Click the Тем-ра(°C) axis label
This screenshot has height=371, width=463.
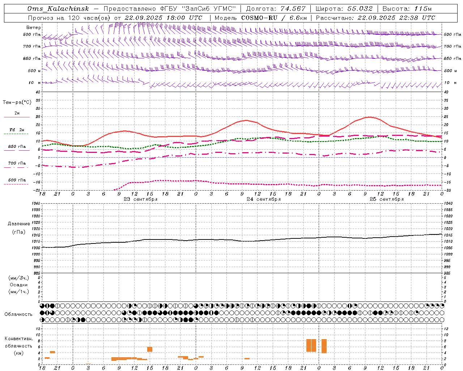pos(17,103)
